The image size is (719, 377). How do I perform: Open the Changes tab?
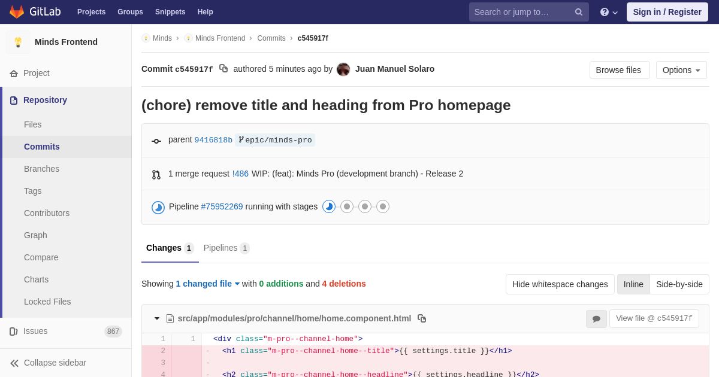[x=170, y=248]
